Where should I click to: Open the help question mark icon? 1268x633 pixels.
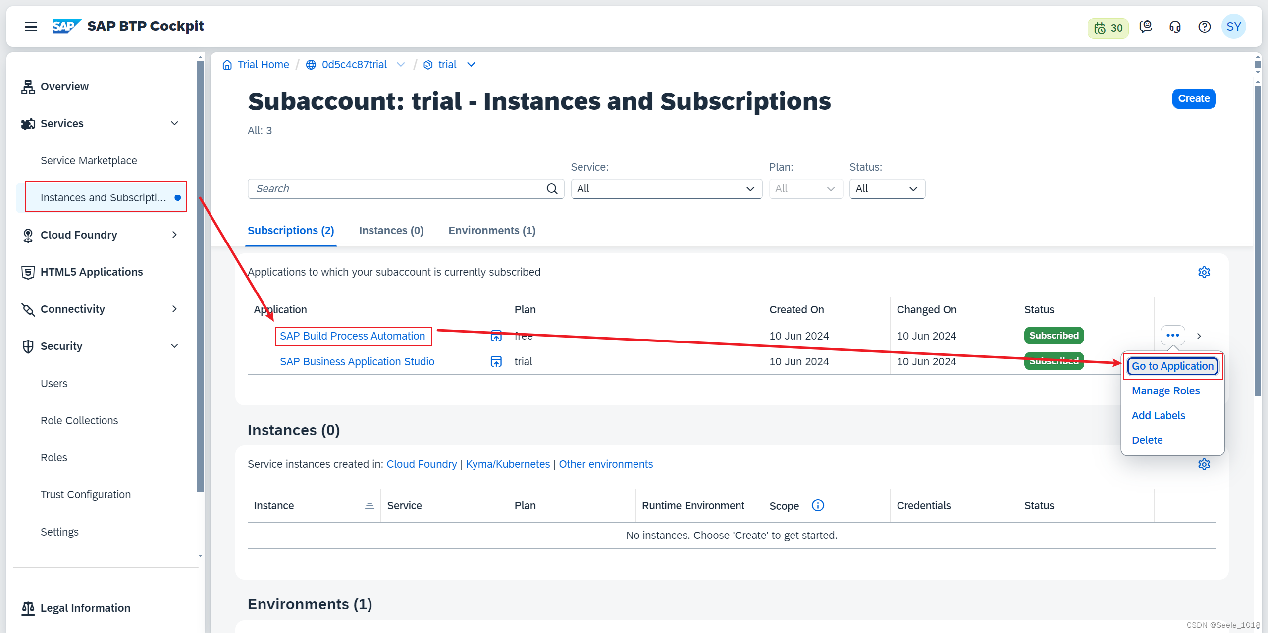[x=1205, y=27]
